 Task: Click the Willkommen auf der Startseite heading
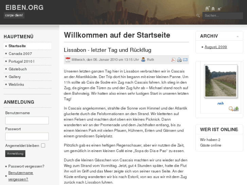(x=117, y=35)
